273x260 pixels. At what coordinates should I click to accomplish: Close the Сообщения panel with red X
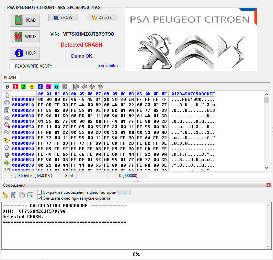click(268, 185)
